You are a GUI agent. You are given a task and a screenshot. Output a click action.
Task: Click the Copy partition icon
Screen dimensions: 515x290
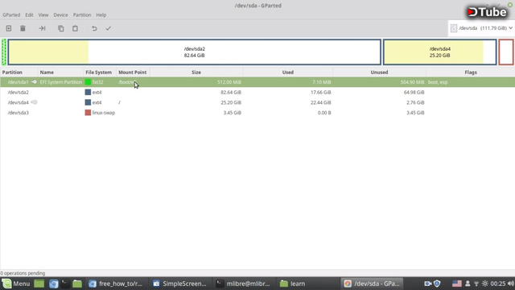coord(61,28)
